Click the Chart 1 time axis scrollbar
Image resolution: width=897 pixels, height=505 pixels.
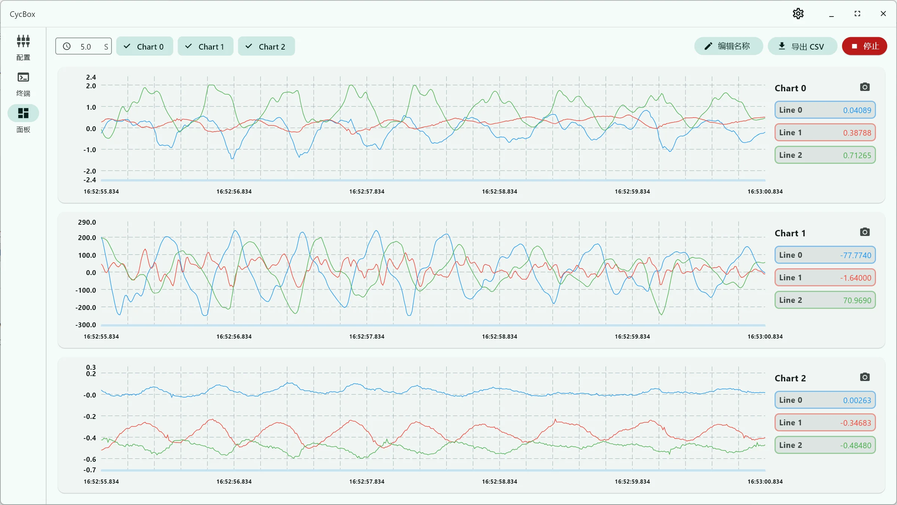(433, 325)
